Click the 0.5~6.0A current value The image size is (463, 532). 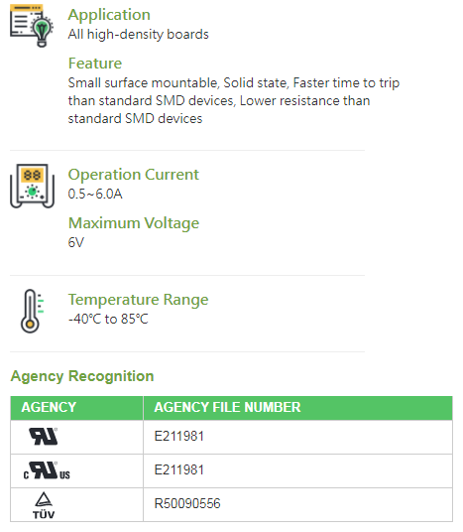pos(95,195)
